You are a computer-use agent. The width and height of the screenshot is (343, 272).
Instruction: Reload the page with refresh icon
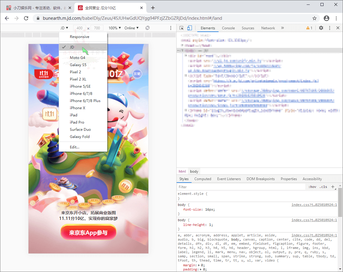26,18
